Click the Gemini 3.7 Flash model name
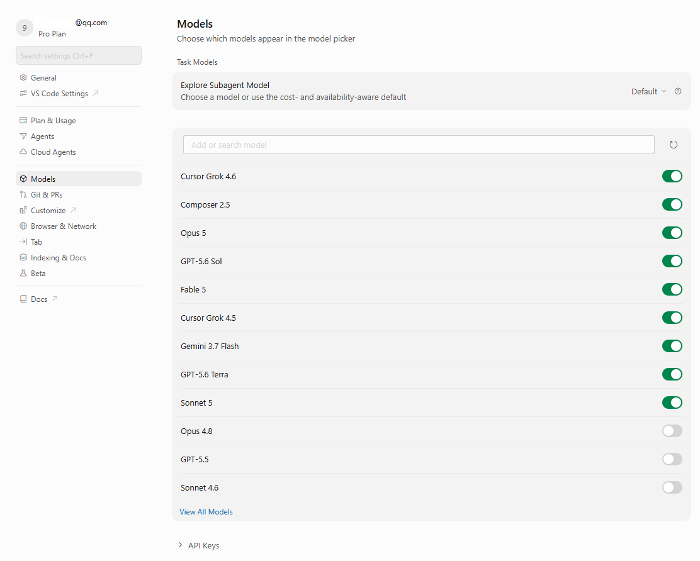This screenshot has height=561, width=700. click(x=210, y=346)
